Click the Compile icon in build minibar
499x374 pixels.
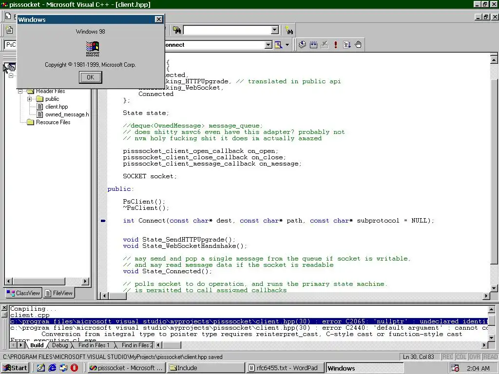(302, 45)
